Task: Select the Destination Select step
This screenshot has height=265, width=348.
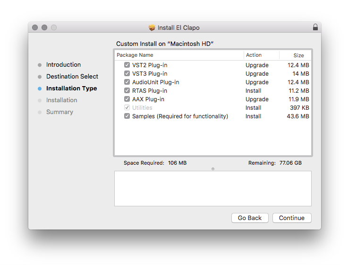Action: point(72,77)
